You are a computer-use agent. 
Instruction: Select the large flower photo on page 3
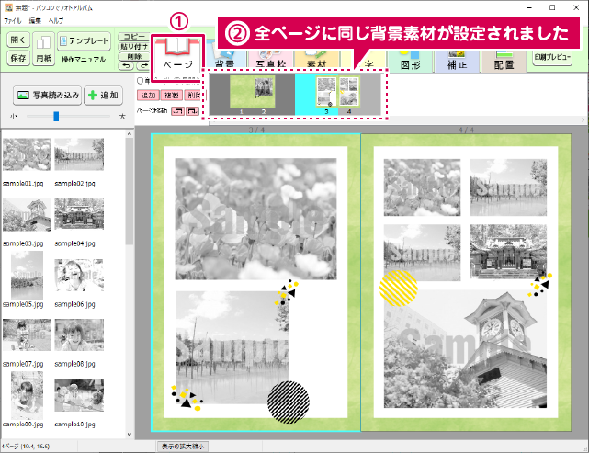point(255,219)
